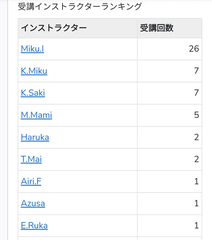Visit the E.Ruka instructor link
This screenshot has width=212, height=240.
(34, 226)
